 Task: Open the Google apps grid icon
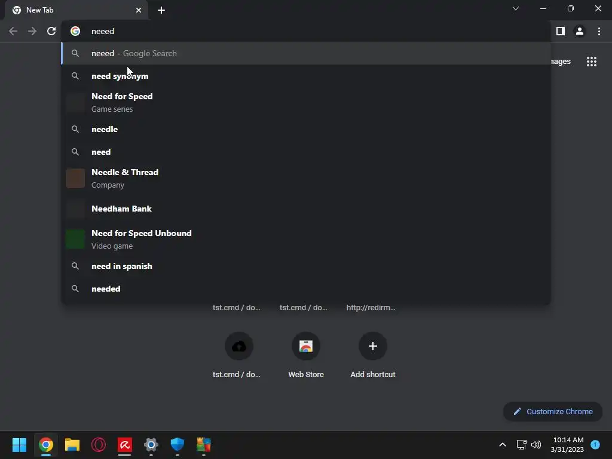(x=591, y=62)
